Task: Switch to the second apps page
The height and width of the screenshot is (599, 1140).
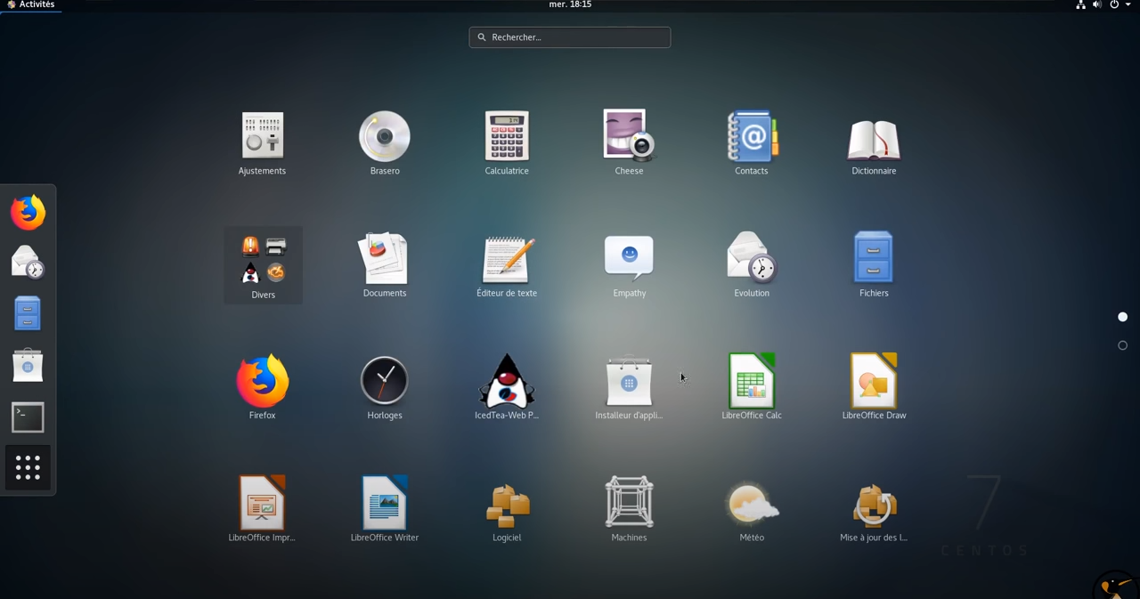Action: [x=1122, y=345]
